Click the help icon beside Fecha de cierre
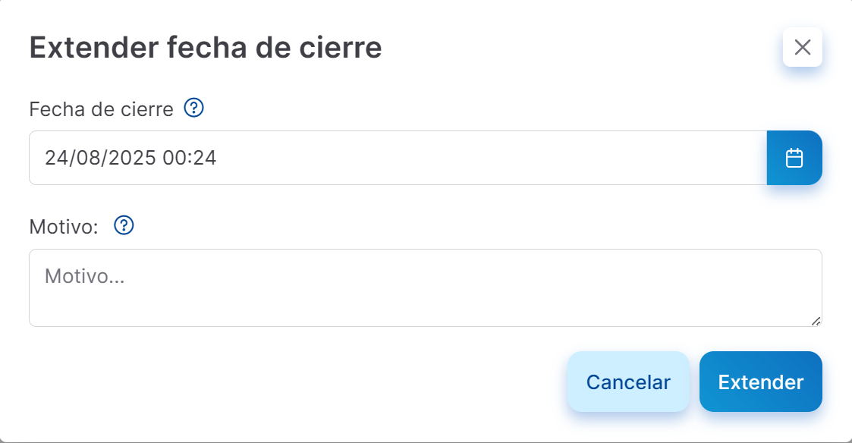The image size is (852, 443). click(193, 108)
